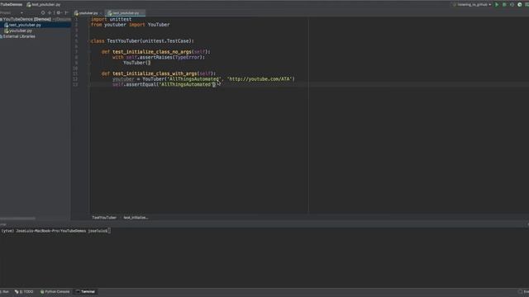
Task: Click test_youtuber.py in the navigation bar
Action: pos(43,5)
